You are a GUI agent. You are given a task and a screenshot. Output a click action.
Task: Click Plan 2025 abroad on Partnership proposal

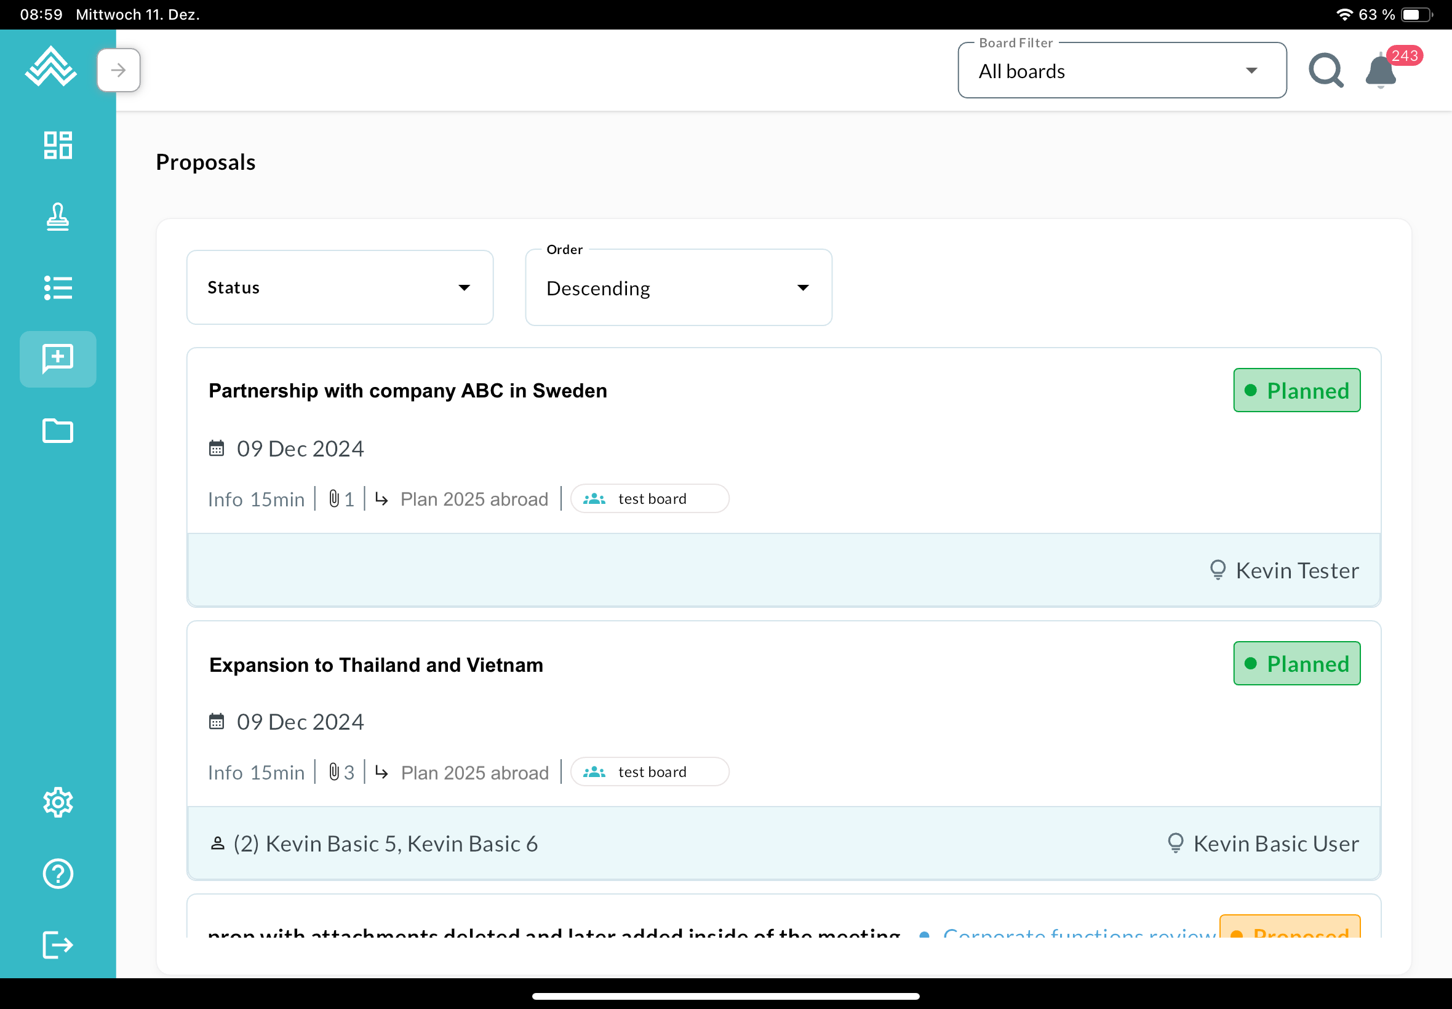pos(474,500)
